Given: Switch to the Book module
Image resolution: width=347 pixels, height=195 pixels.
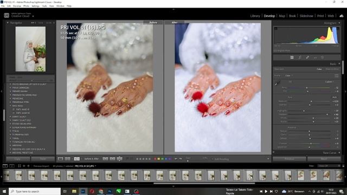Looking at the screenshot, I should (292, 16).
